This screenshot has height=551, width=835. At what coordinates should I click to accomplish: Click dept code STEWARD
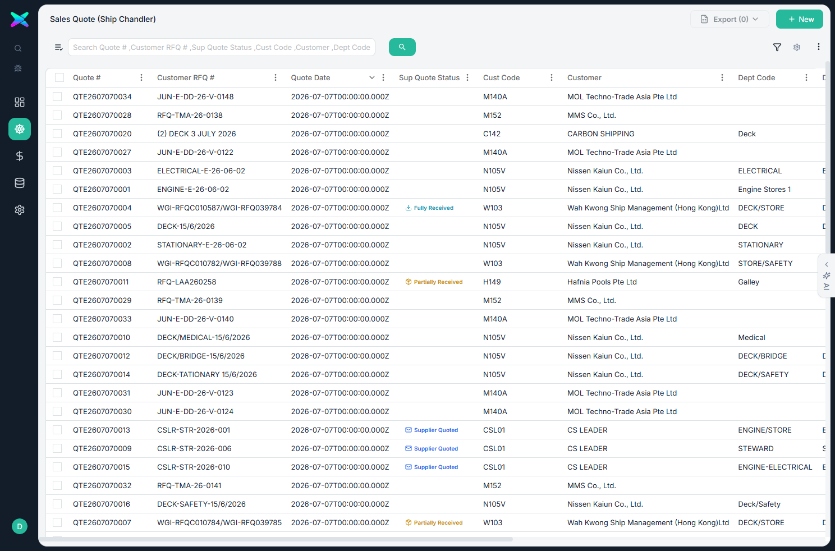pos(756,448)
